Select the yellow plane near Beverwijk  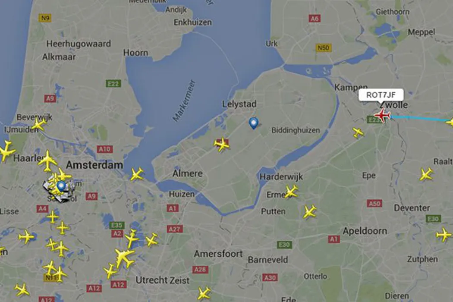coord(39,124)
